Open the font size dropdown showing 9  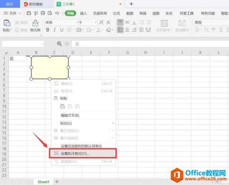[96, 22]
